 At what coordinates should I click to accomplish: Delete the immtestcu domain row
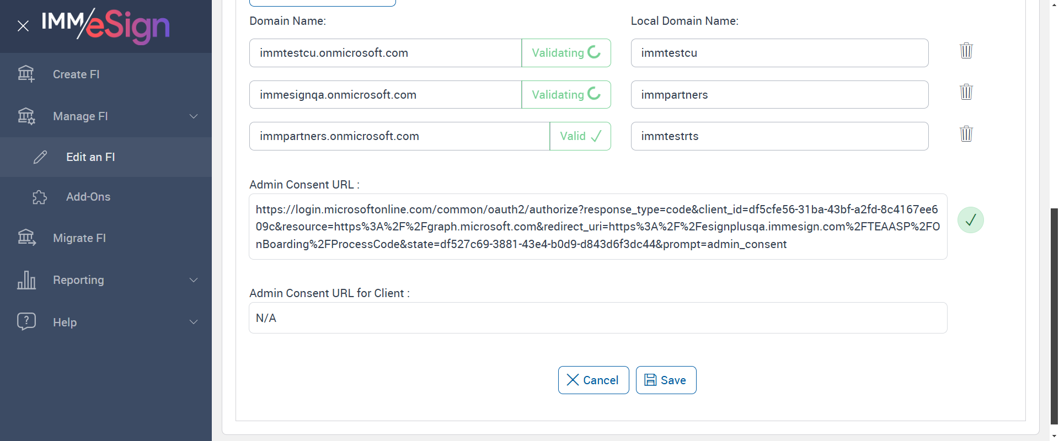click(x=966, y=51)
